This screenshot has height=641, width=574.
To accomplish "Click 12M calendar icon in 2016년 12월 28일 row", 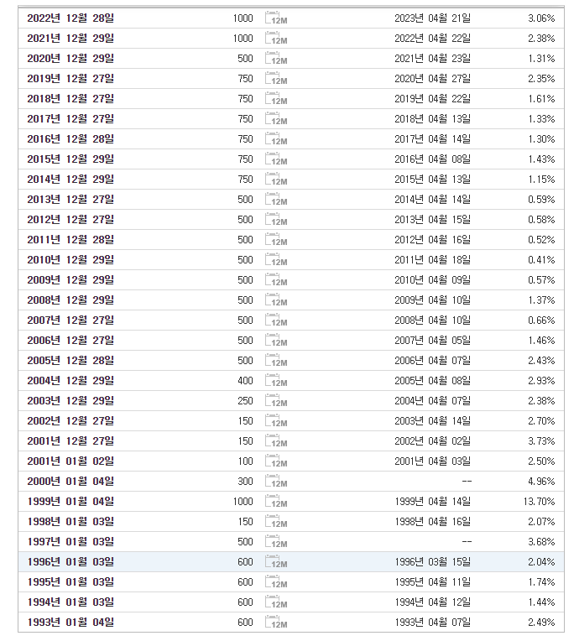I will coord(276,139).
